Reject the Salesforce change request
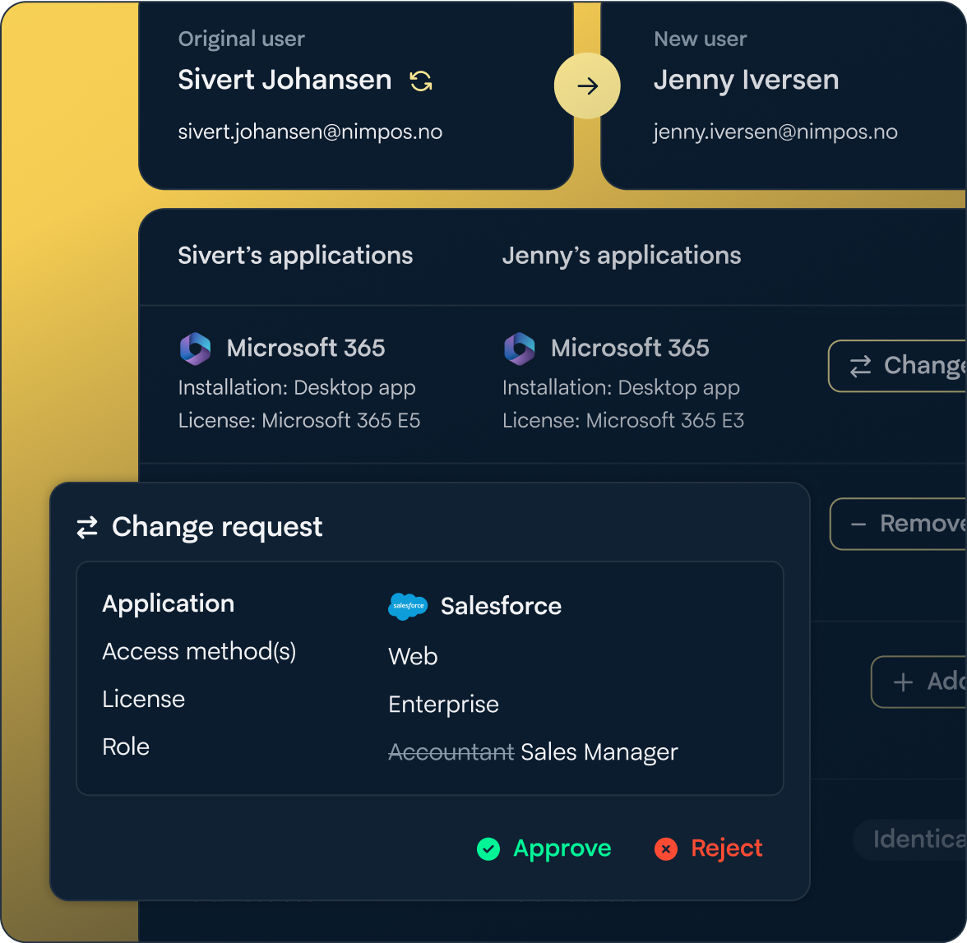This screenshot has height=943, width=967. 727,848
